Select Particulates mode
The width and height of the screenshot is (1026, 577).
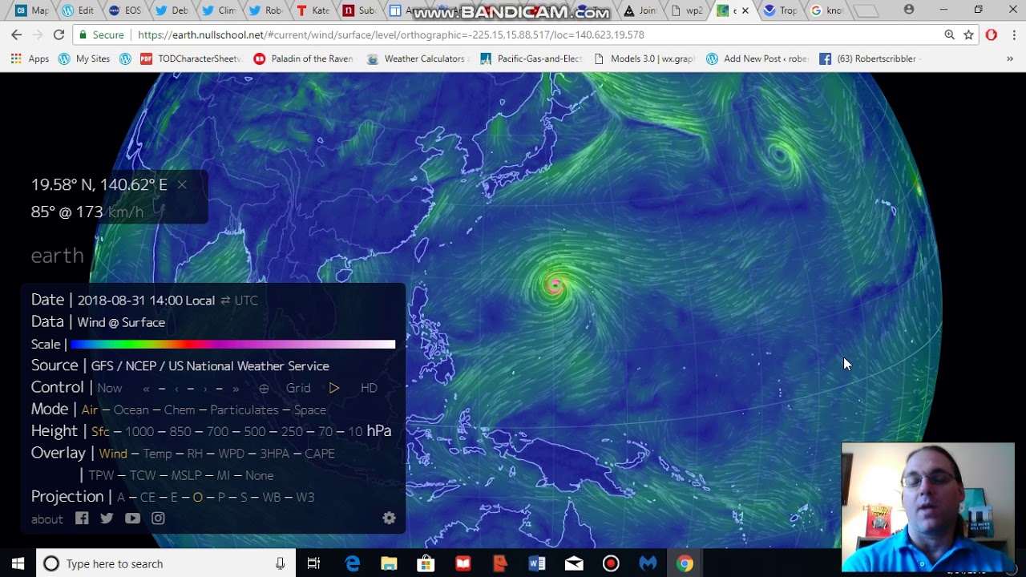pyautogui.click(x=244, y=410)
